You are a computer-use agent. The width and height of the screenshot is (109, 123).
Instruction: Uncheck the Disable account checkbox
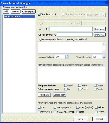pos(39,14)
